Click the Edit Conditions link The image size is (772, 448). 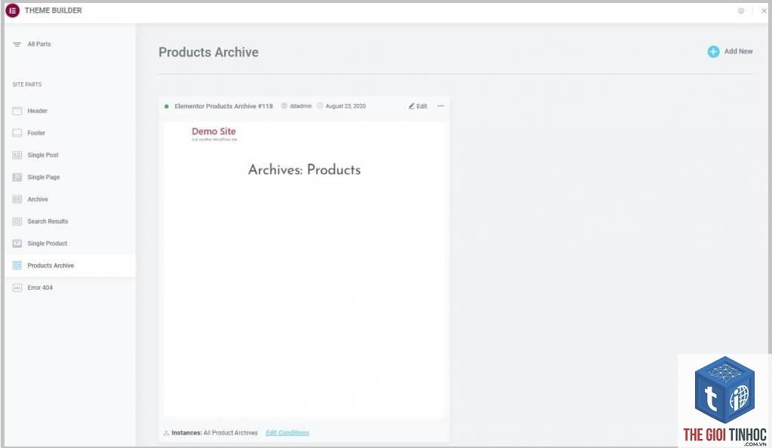click(287, 433)
